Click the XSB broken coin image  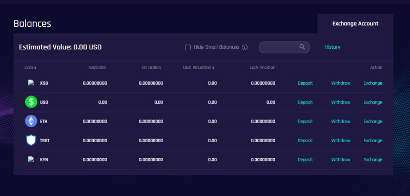[31, 83]
